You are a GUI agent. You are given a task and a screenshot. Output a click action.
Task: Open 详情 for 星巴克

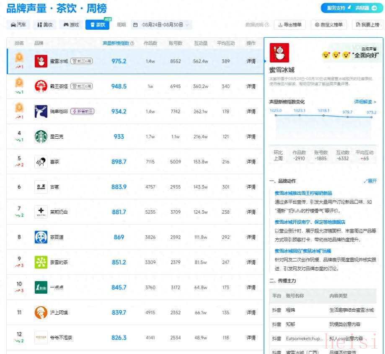(x=251, y=137)
